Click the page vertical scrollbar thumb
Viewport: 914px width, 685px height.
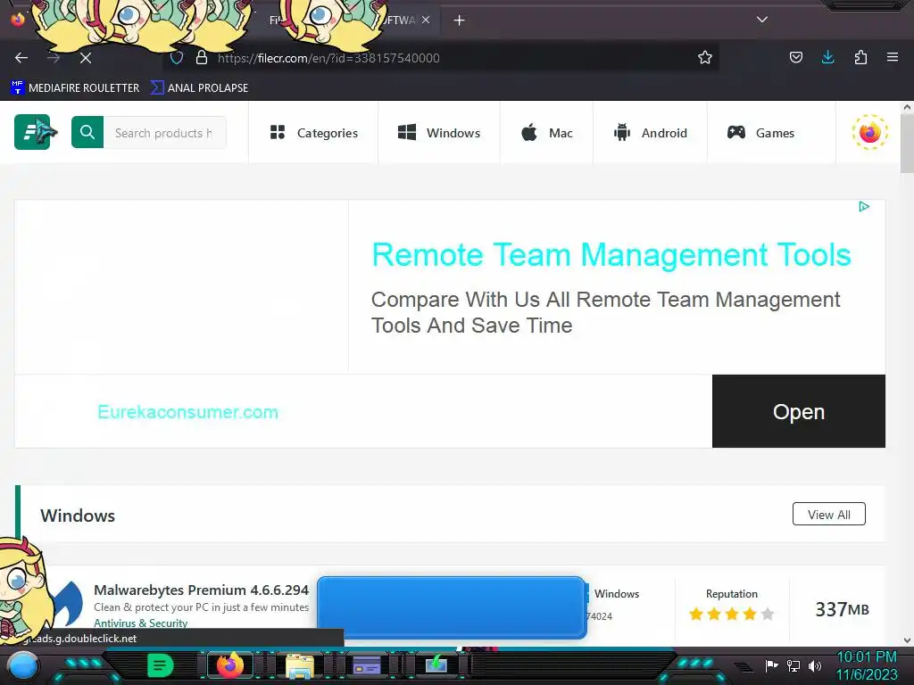(907, 144)
